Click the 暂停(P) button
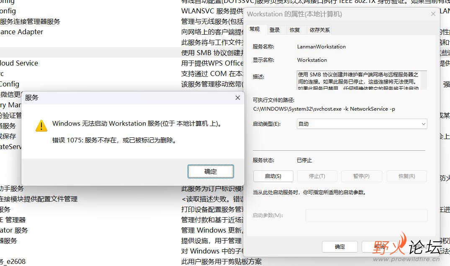This screenshot has width=450, height=266. (x=361, y=176)
